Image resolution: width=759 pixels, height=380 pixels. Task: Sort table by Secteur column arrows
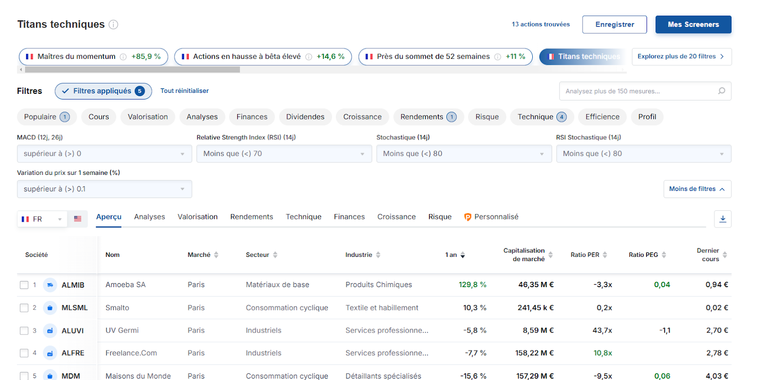point(275,255)
